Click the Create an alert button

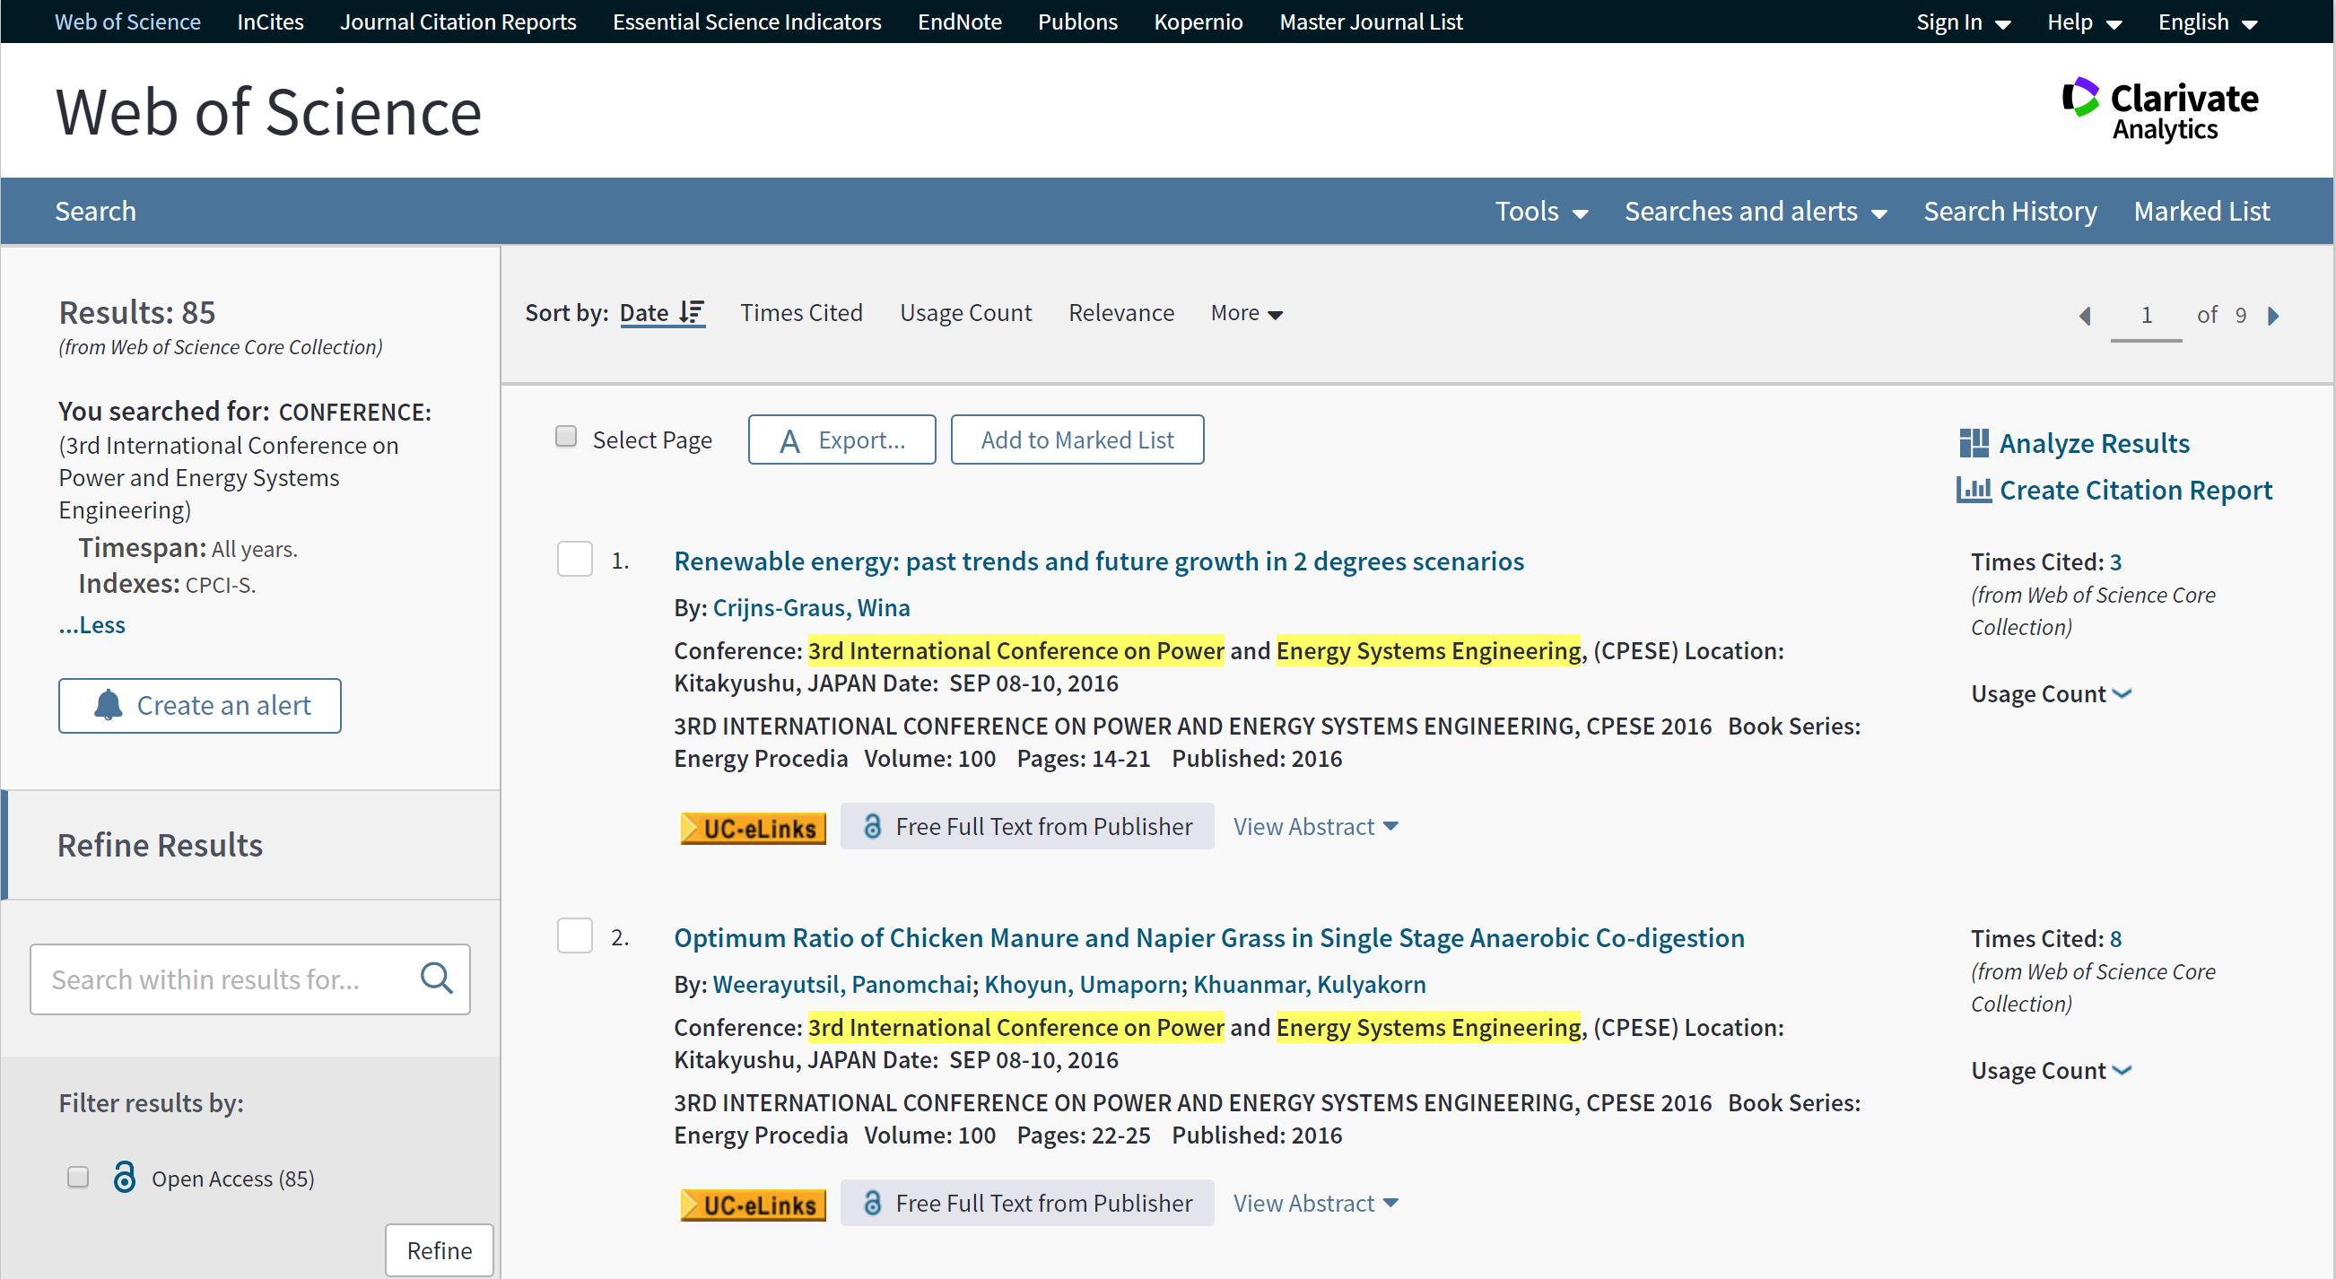199,705
